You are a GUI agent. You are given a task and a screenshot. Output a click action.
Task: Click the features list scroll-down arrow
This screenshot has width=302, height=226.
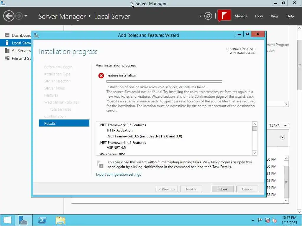pos(255,153)
